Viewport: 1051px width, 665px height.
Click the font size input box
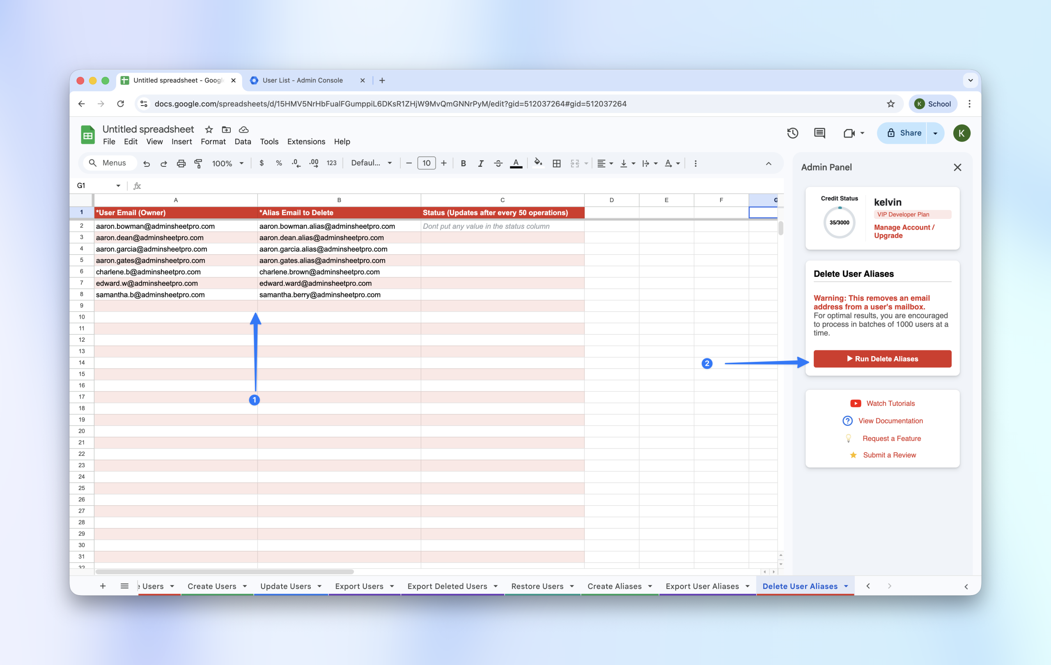pos(427,163)
